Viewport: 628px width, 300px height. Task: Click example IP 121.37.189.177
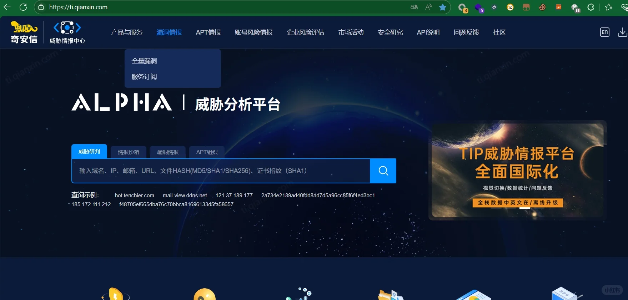pos(234,195)
